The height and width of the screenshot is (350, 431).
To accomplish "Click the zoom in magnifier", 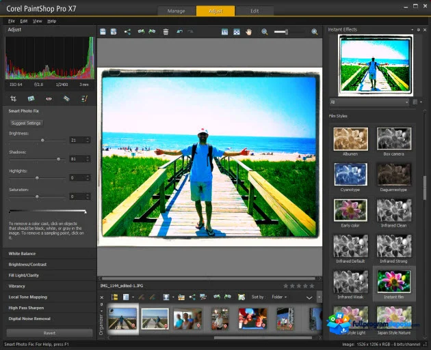I will 315,32.
